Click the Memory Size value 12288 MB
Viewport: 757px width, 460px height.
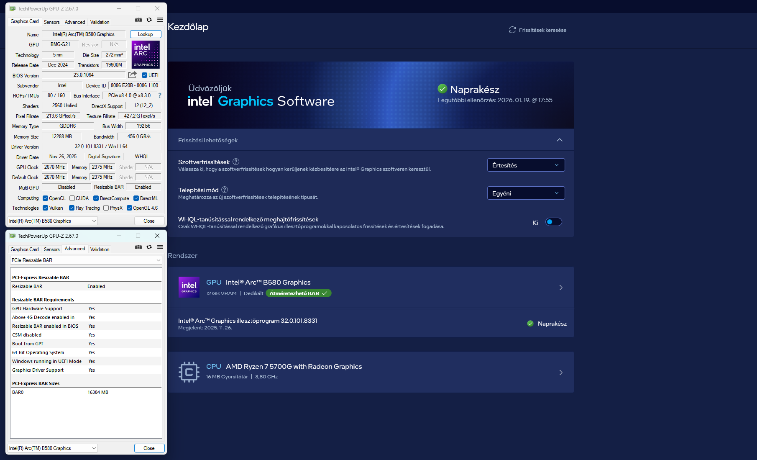62,136
